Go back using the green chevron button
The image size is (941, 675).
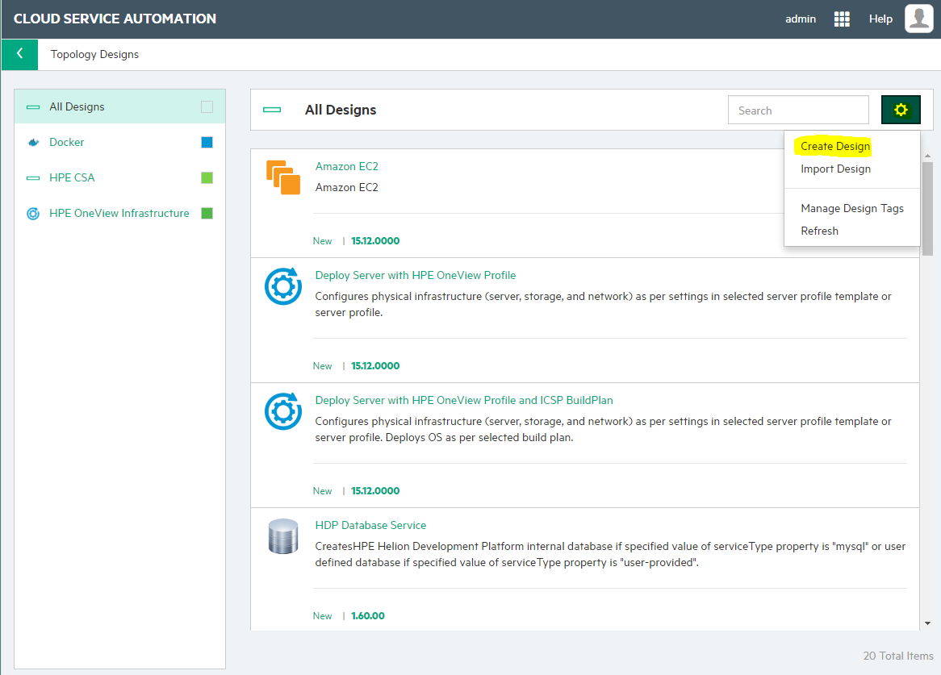20,55
